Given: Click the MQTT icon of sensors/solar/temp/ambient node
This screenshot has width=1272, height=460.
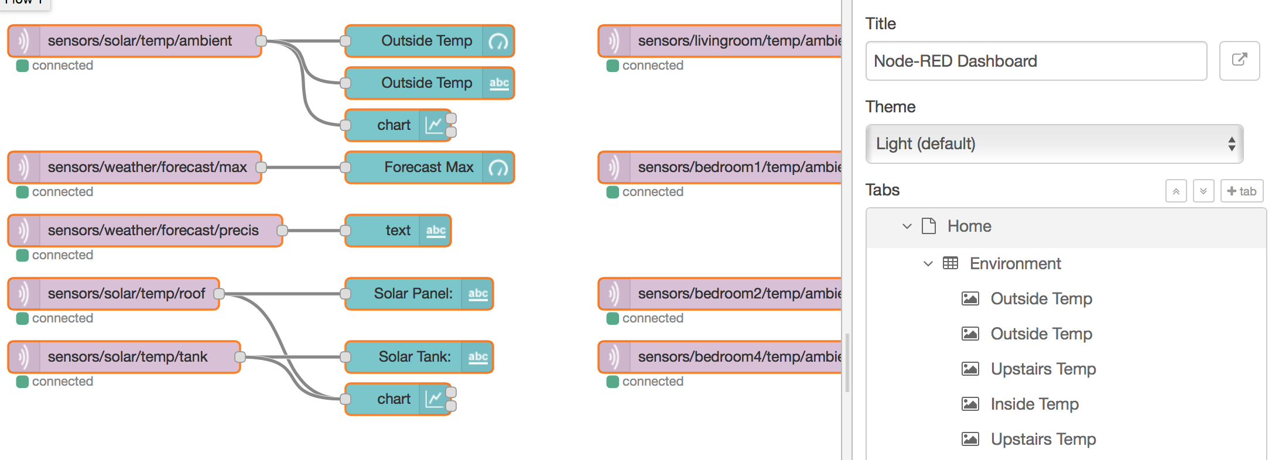Looking at the screenshot, I should click(24, 41).
